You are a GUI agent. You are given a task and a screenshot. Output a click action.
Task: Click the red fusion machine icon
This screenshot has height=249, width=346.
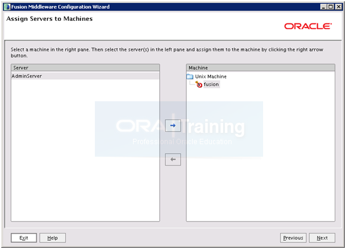(x=199, y=84)
